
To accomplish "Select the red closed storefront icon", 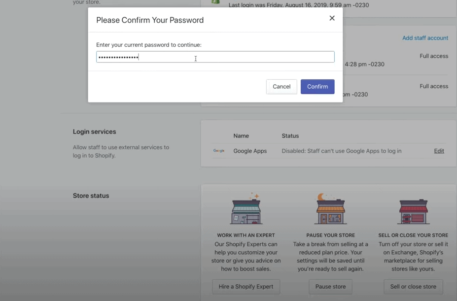I will (413, 211).
